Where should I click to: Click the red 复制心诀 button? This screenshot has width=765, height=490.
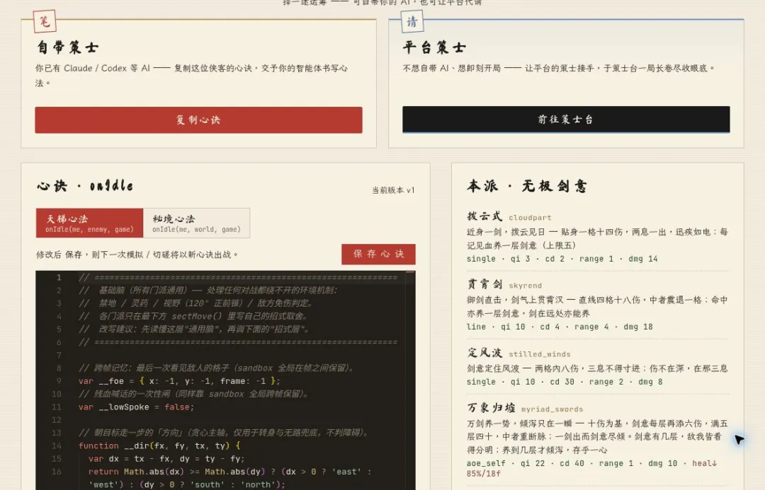pyautogui.click(x=198, y=119)
